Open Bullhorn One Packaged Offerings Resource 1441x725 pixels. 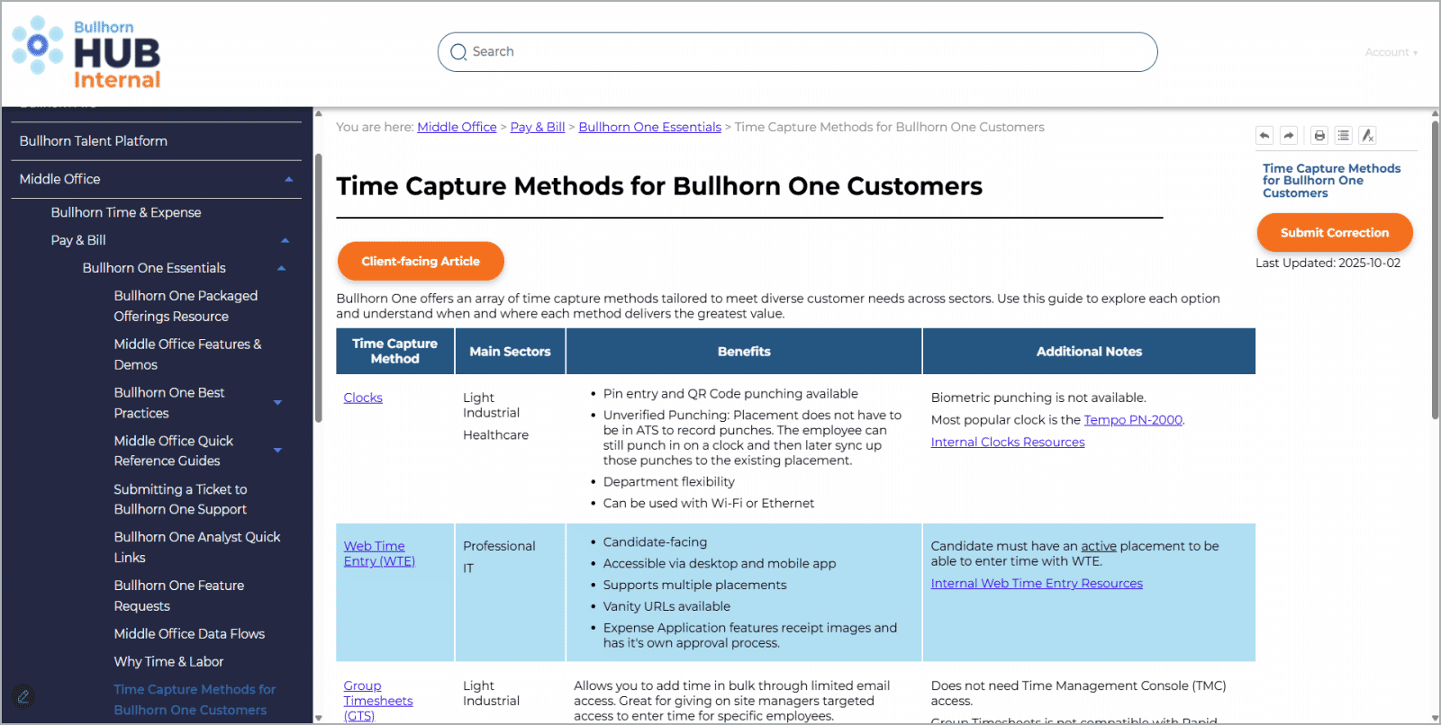pyautogui.click(x=186, y=306)
